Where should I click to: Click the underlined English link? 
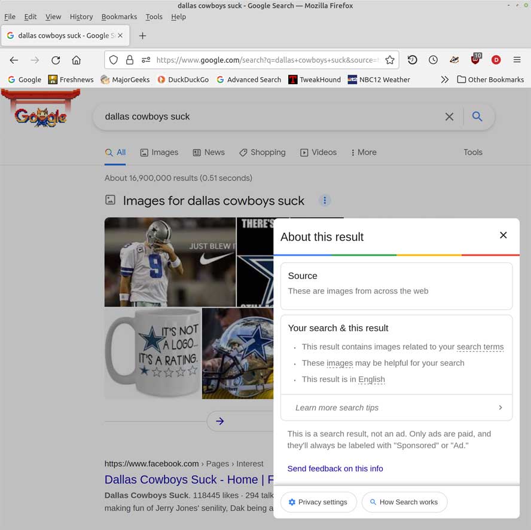(371, 379)
